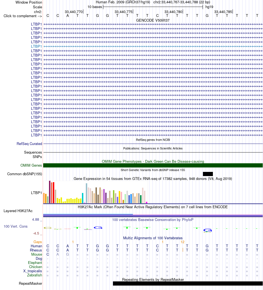The width and height of the screenshot is (263, 290).
Task: Click the 'Layered H3K27Ac' side label
Action: point(18,211)
